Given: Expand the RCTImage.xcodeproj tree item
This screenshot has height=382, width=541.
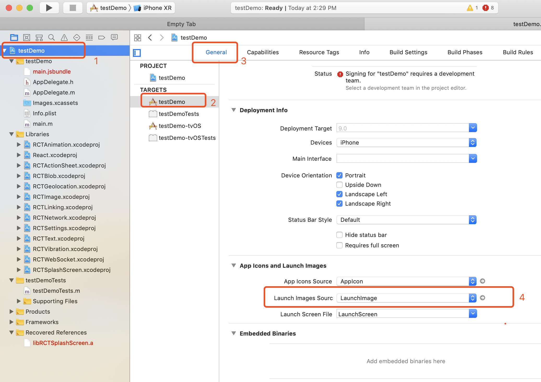Looking at the screenshot, I should [x=19, y=197].
